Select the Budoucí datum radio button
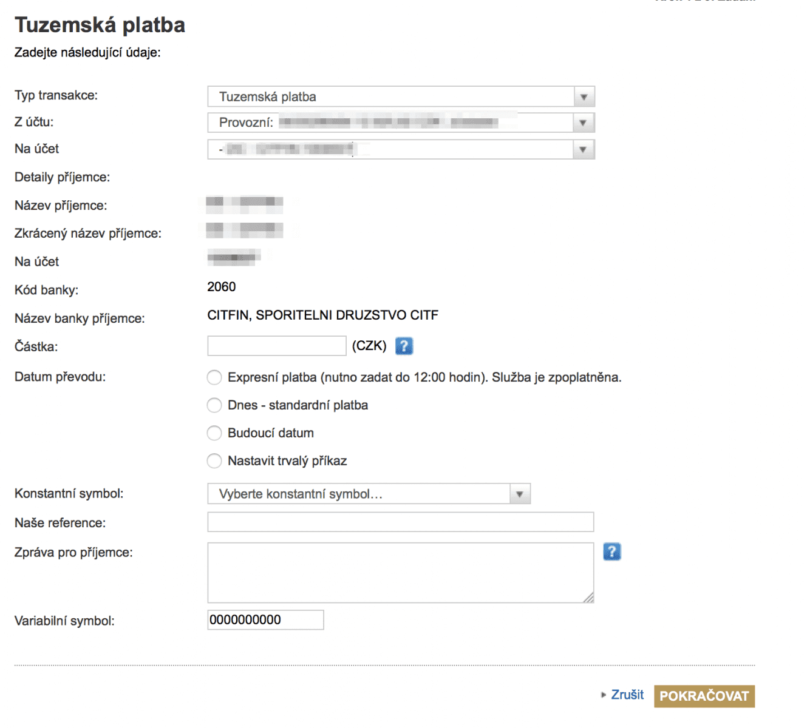Viewport: 807px width, 728px height. [214, 433]
